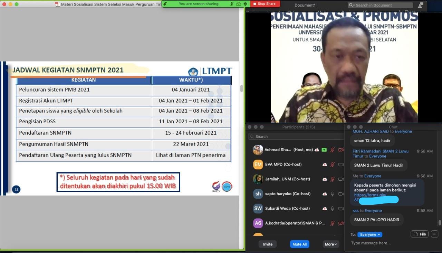Click Jamilah, UNM's video camera icon

pos(341,179)
